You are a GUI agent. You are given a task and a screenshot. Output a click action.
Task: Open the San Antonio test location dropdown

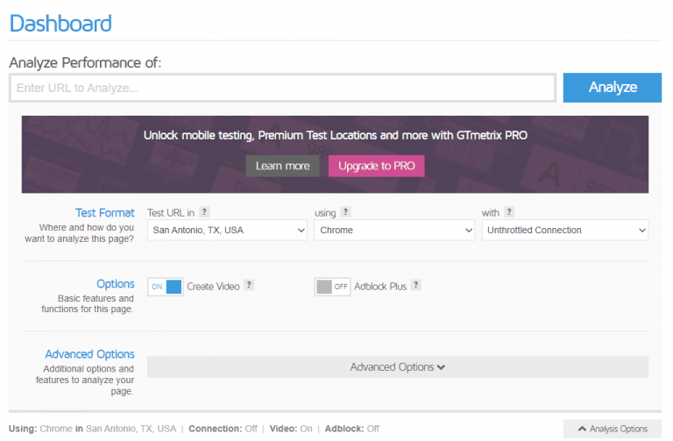[x=226, y=231]
